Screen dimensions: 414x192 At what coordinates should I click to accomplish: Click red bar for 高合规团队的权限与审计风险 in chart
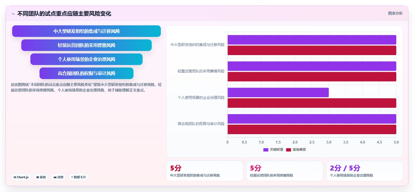312,129
